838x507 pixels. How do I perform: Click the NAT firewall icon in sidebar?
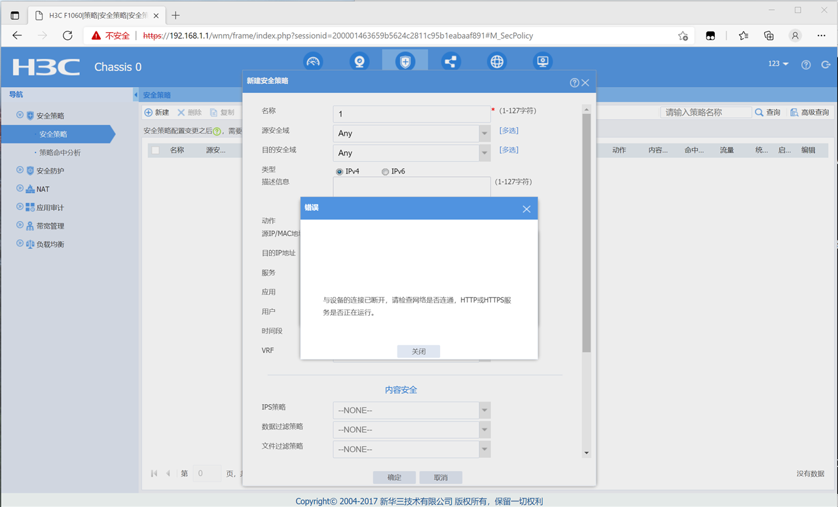tap(30, 189)
